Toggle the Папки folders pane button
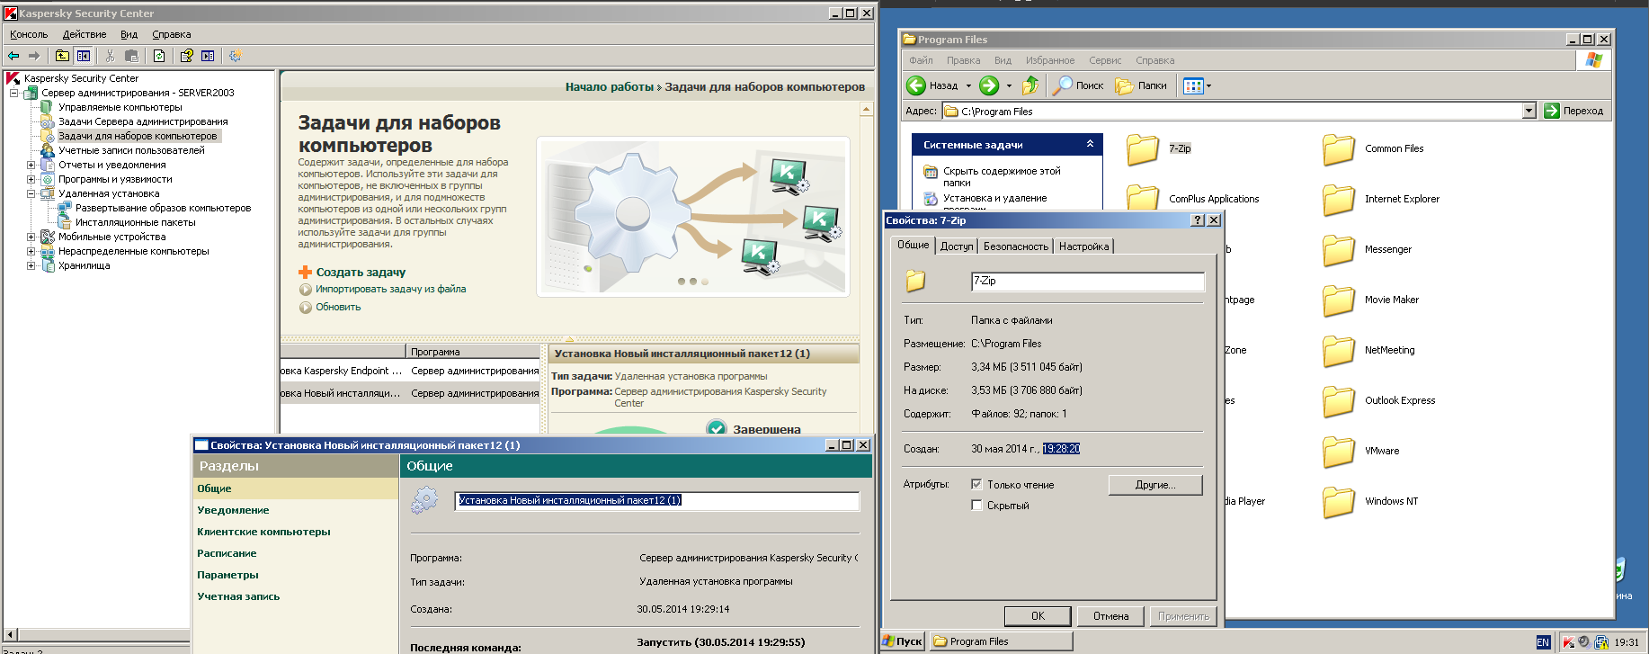 click(x=1141, y=85)
